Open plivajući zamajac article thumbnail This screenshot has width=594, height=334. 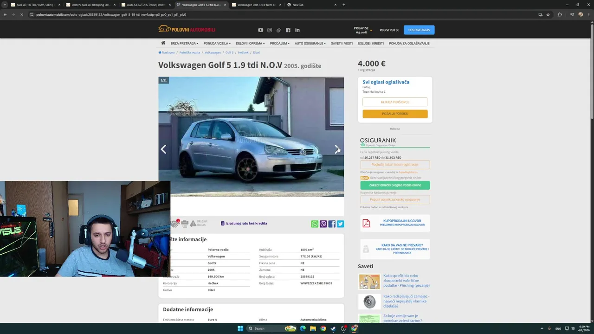(x=369, y=302)
